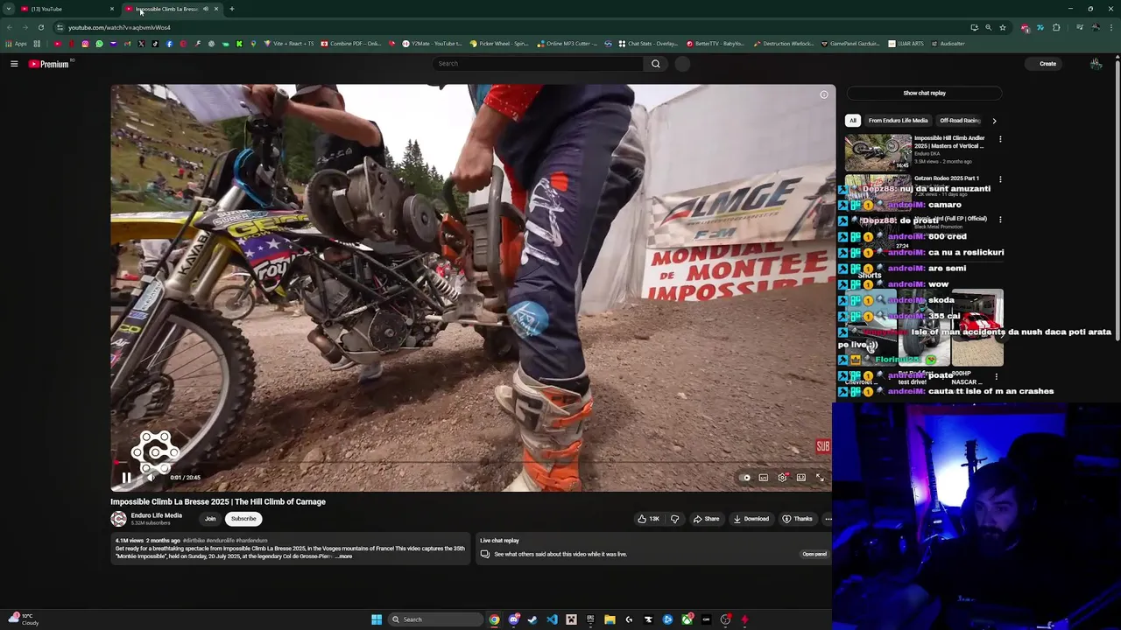Screen dimensions: 1121x630
Task: Open File Explorer from the taskbar
Action: pos(610,619)
